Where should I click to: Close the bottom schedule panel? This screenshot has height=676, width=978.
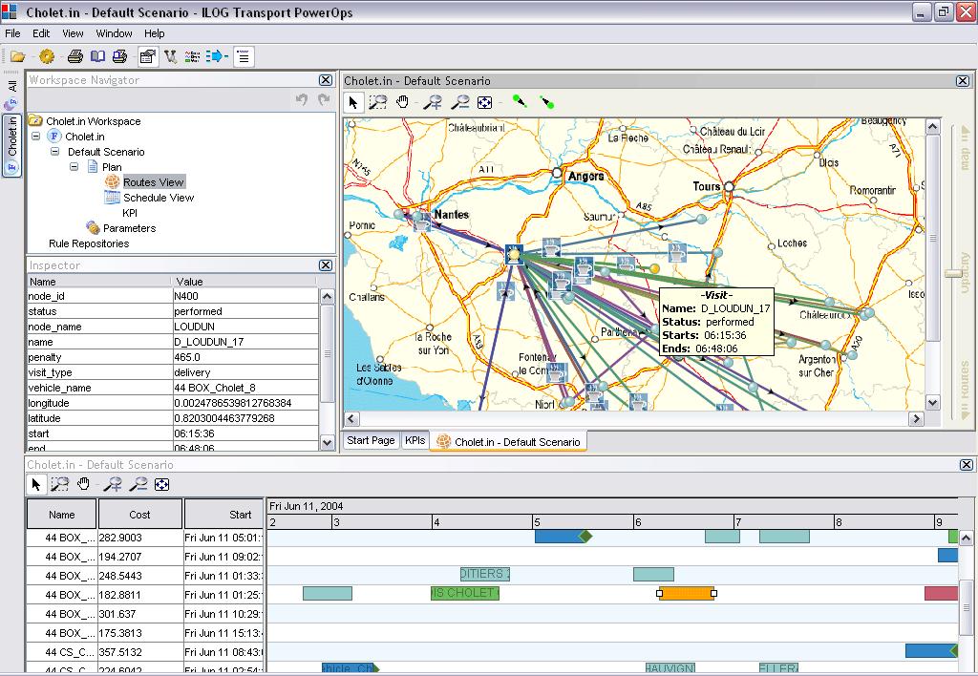(967, 465)
